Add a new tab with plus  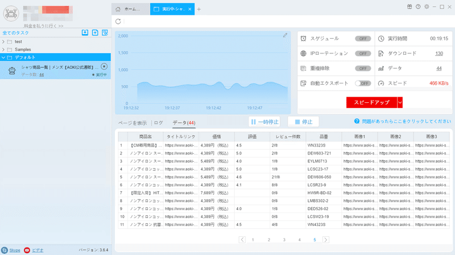(x=198, y=9)
